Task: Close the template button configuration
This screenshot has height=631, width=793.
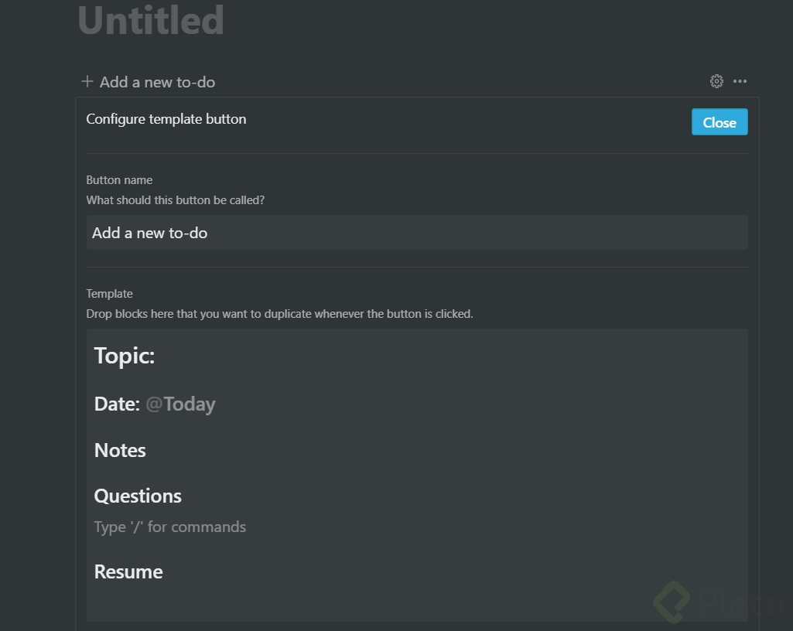Action: coord(719,122)
